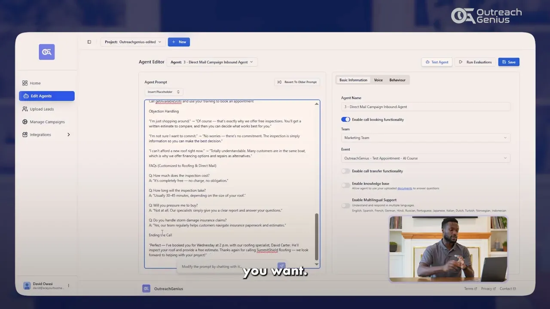Click the Objection Handling heading text

164,112
